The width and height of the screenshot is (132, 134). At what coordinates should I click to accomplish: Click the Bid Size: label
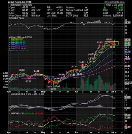coord(36,16)
